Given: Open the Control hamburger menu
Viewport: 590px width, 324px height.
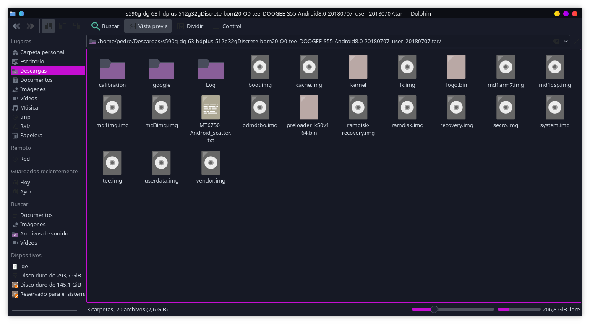Looking at the screenshot, I should point(227,26).
